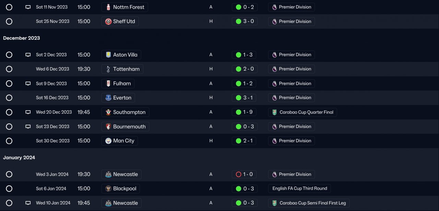Screen dimensions: 439x211
Task: Click the TV icon on Fulham fixture
Action: pyautogui.click(x=28, y=84)
